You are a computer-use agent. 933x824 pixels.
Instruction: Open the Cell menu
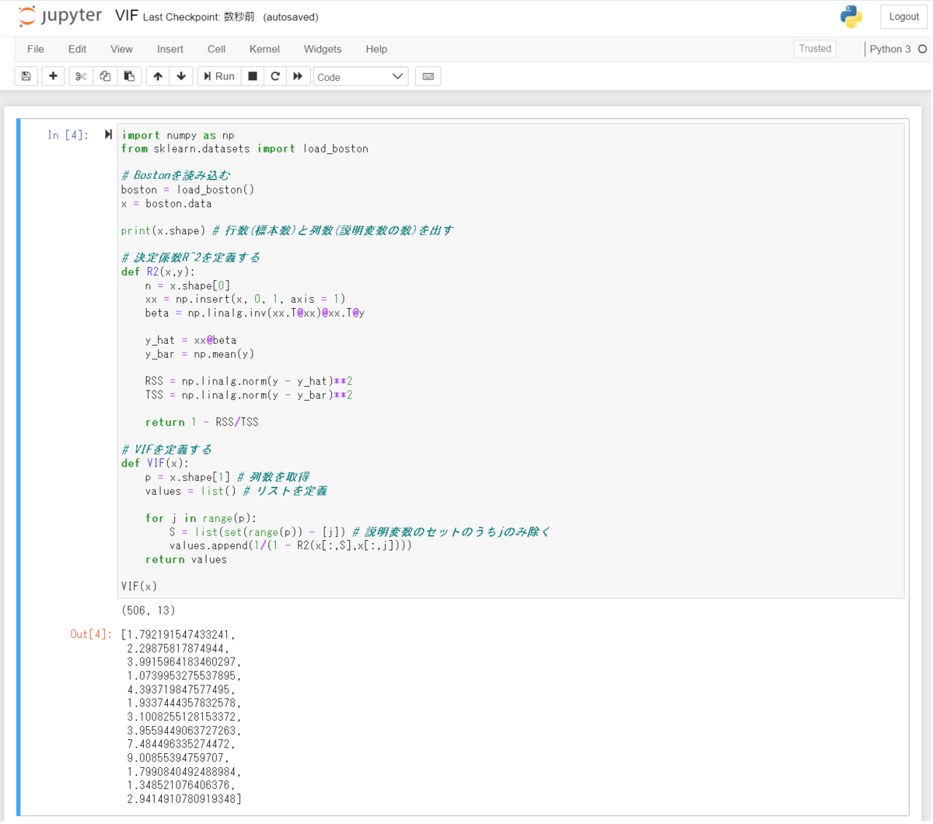click(x=216, y=49)
